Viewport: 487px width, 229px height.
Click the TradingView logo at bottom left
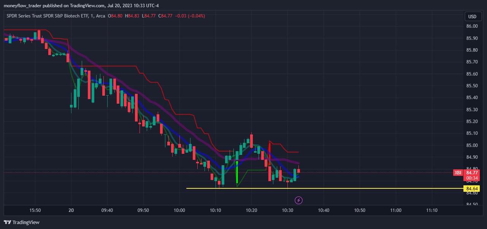[22, 222]
